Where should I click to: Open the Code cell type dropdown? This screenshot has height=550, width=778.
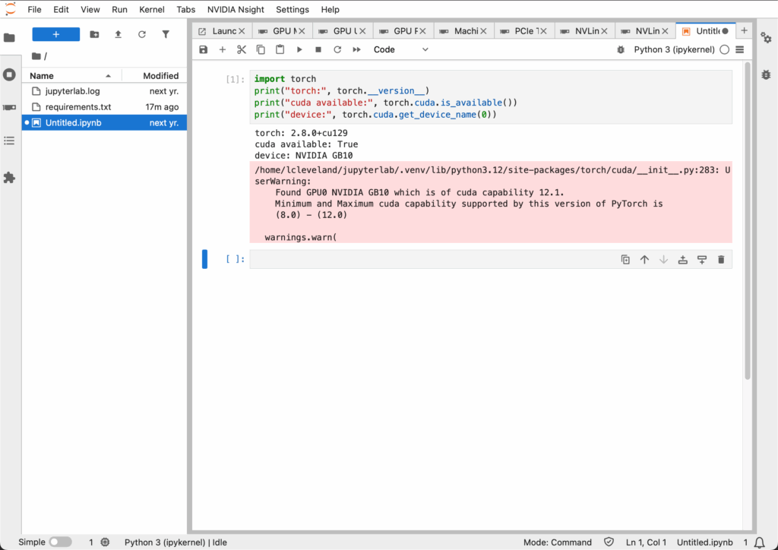point(400,49)
